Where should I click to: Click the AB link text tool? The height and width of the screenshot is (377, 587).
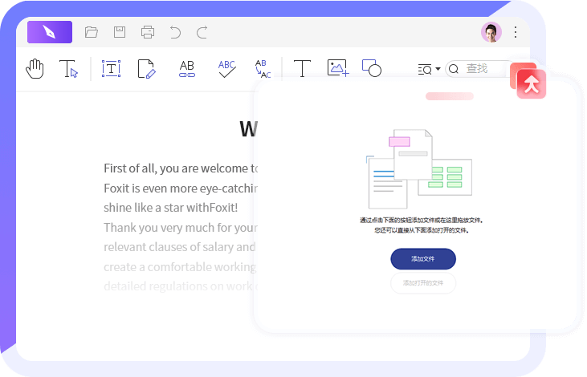186,69
